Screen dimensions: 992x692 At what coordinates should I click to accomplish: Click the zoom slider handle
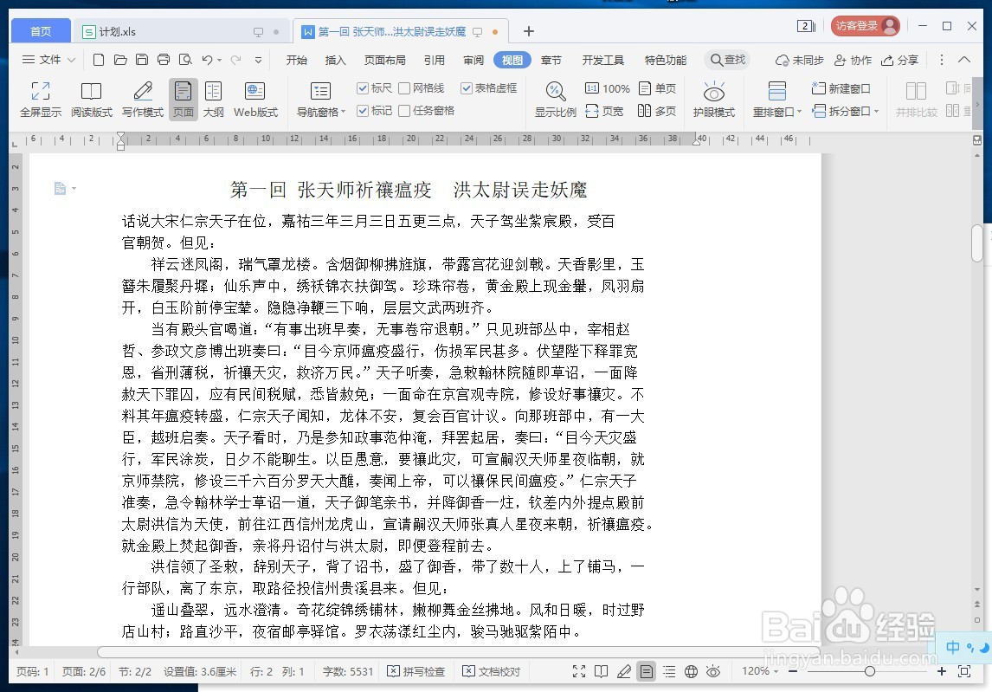(869, 671)
